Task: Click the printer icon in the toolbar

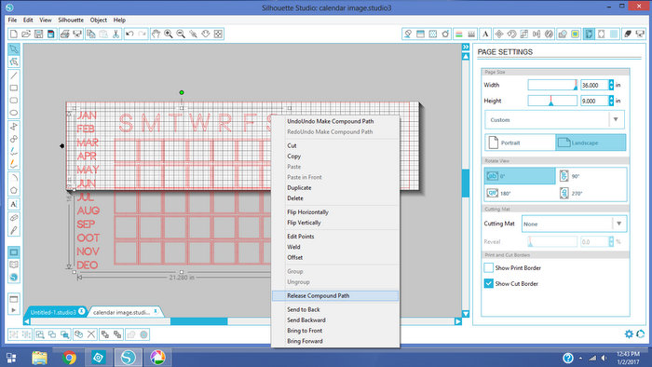Action: [x=64, y=34]
